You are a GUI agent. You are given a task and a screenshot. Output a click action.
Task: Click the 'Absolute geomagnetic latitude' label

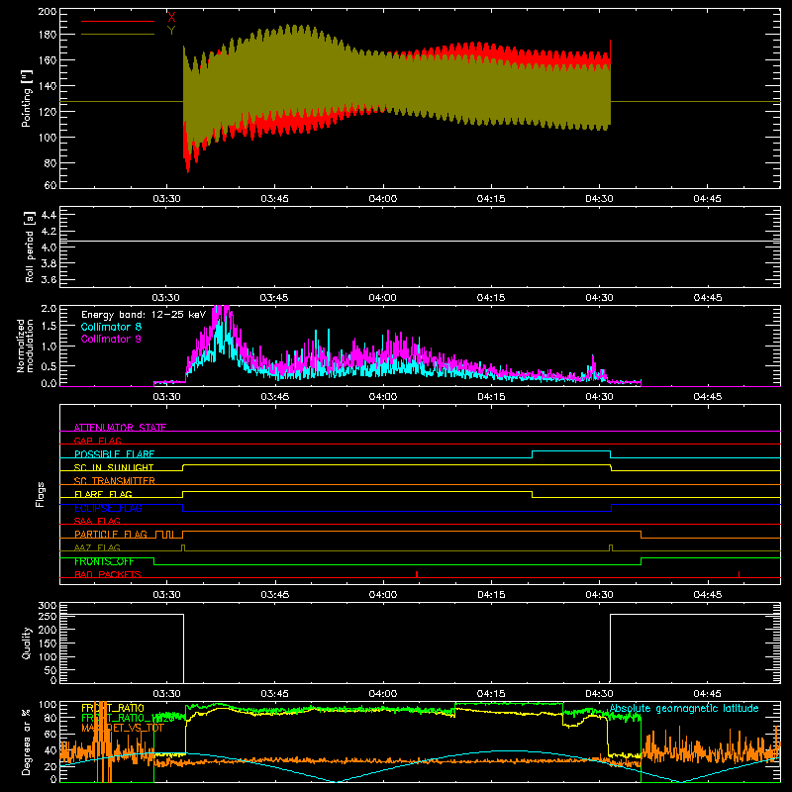pyautogui.click(x=684, y=708)
